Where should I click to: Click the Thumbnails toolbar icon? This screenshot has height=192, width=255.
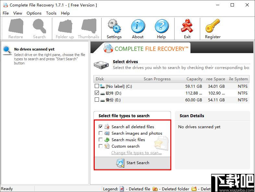pos(89,26)
